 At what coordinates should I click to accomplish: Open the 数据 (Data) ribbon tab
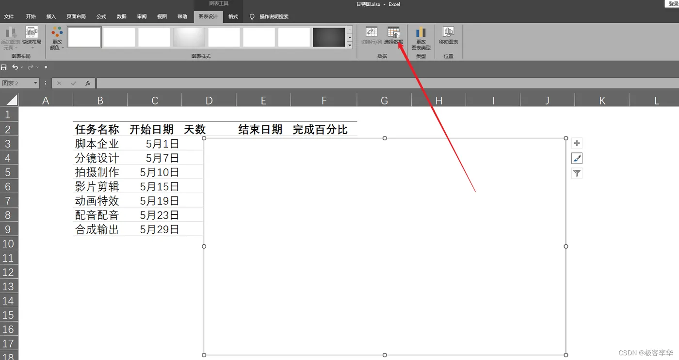(121, 16)
